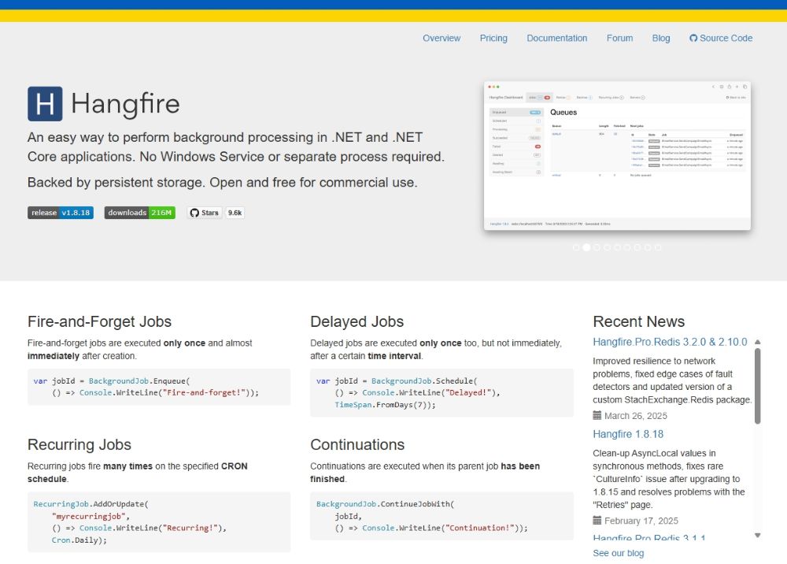
Task: Click the Continuations heading
Action: tap(357, 444)
